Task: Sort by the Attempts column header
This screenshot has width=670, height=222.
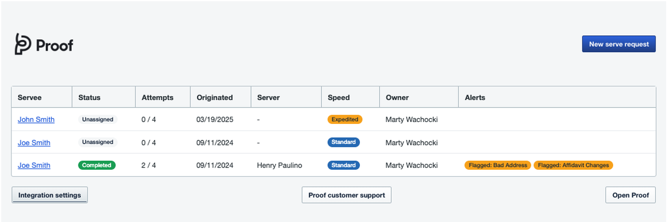Action: [157, 98]
